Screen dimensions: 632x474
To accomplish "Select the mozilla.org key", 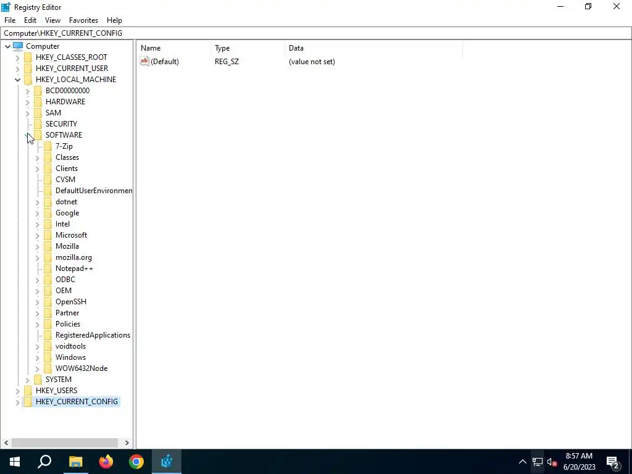I will pos(73,257).
